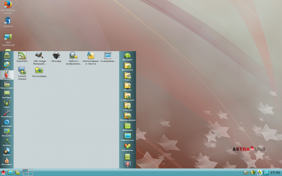Open the Домашний home folder
282x176 pixels.
click(x=127, y=56)
